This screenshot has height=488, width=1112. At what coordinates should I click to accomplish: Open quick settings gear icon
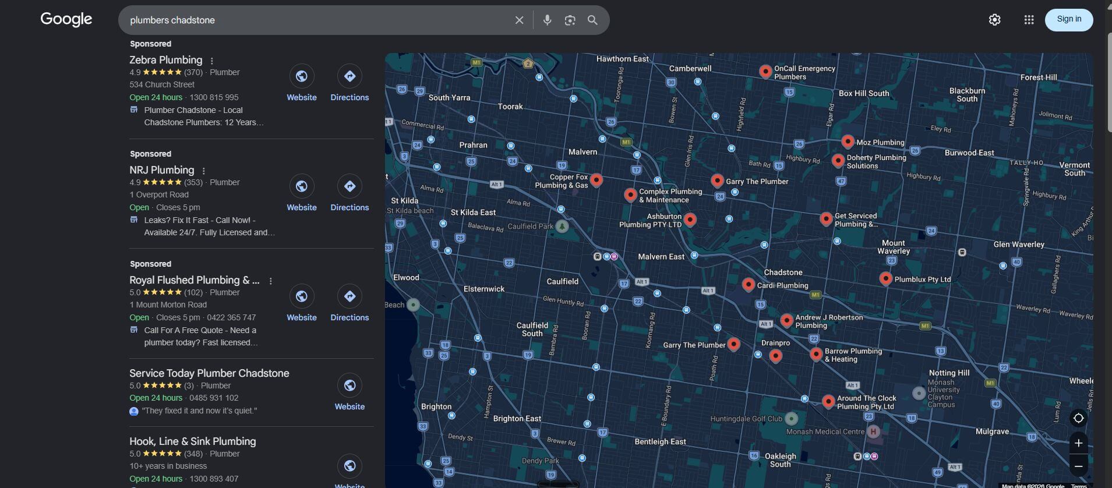994,20
